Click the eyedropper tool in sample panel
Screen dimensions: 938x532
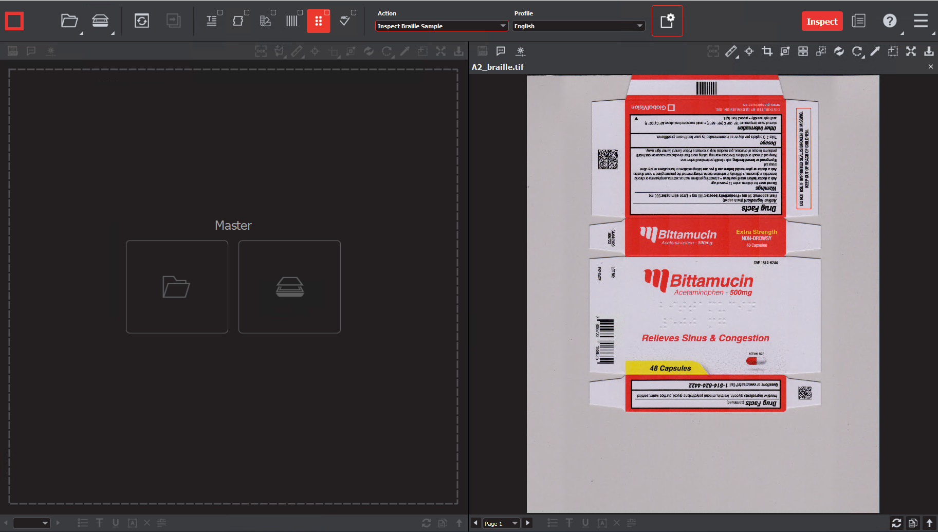pyautogui.click(x=875, y=51)
